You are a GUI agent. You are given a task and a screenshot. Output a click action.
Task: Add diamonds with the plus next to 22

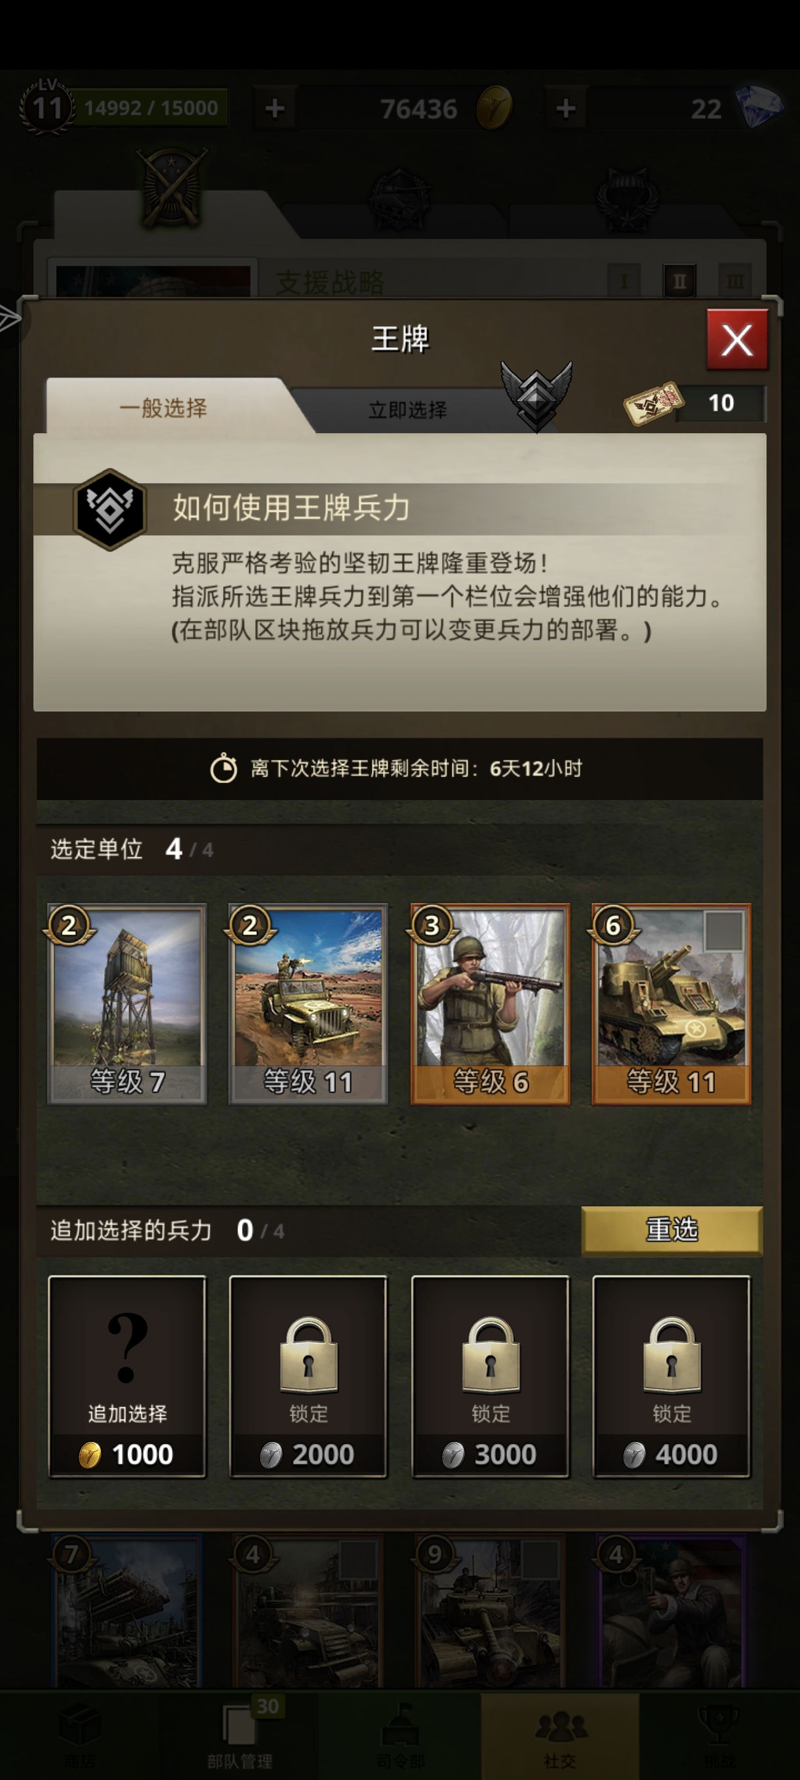coord(566,108)
